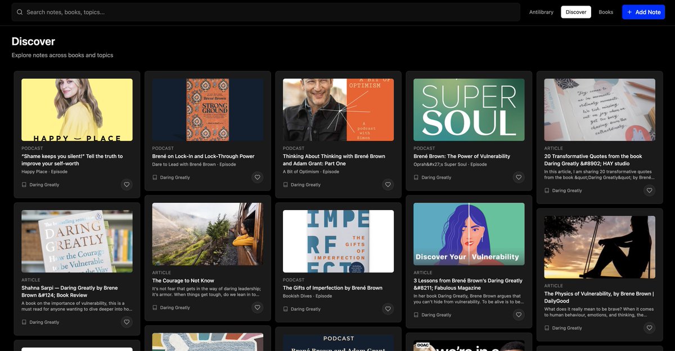Open the Super Soul thumbnail image
The width and height of the screenshot is (675, 351).
point(469,110)
